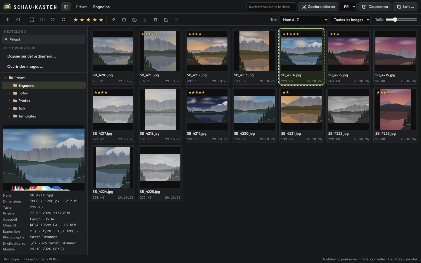
Task: Open fullscreen view icon in toolbar
Action: [32, 20]
